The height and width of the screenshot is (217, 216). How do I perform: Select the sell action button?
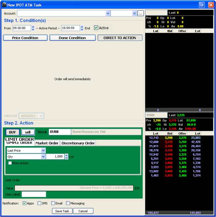tap(28, 132)
